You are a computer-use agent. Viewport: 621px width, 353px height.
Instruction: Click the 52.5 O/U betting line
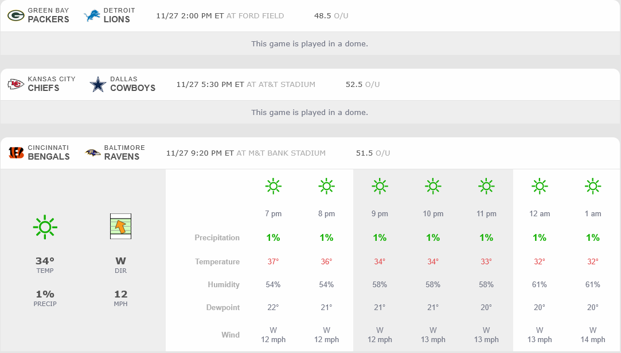pyautogui.click(x=362, y=84)
